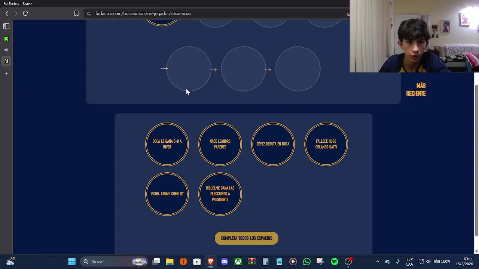Viewport: 479px width, 269px height.
Task: Open Task View from the taskbar
Action: (156, 262)
